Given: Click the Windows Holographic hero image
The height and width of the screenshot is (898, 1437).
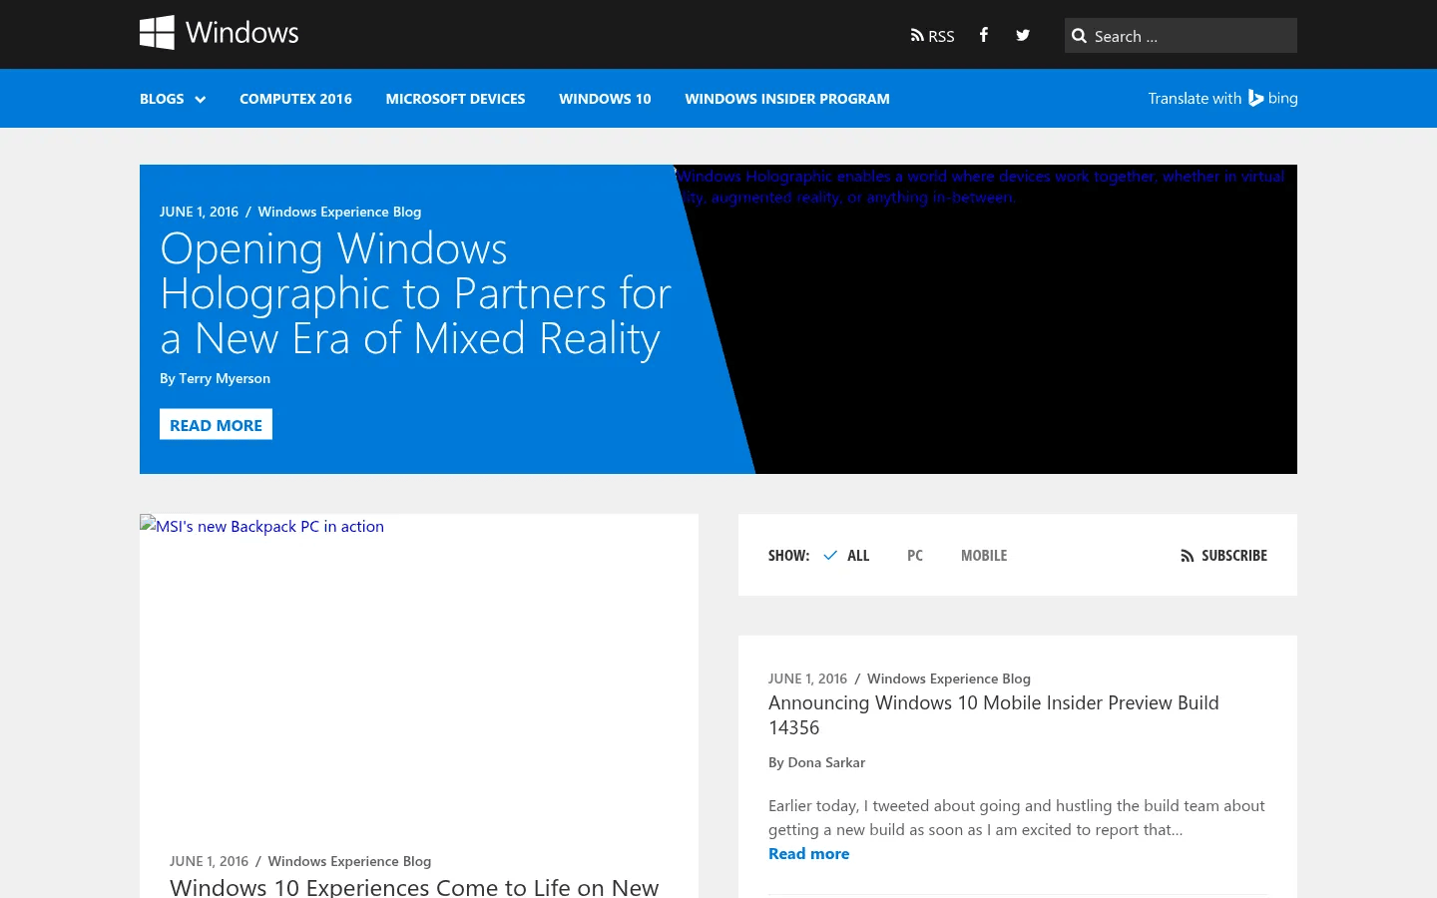Looking at the screenshot, I should coord(1008,319).
